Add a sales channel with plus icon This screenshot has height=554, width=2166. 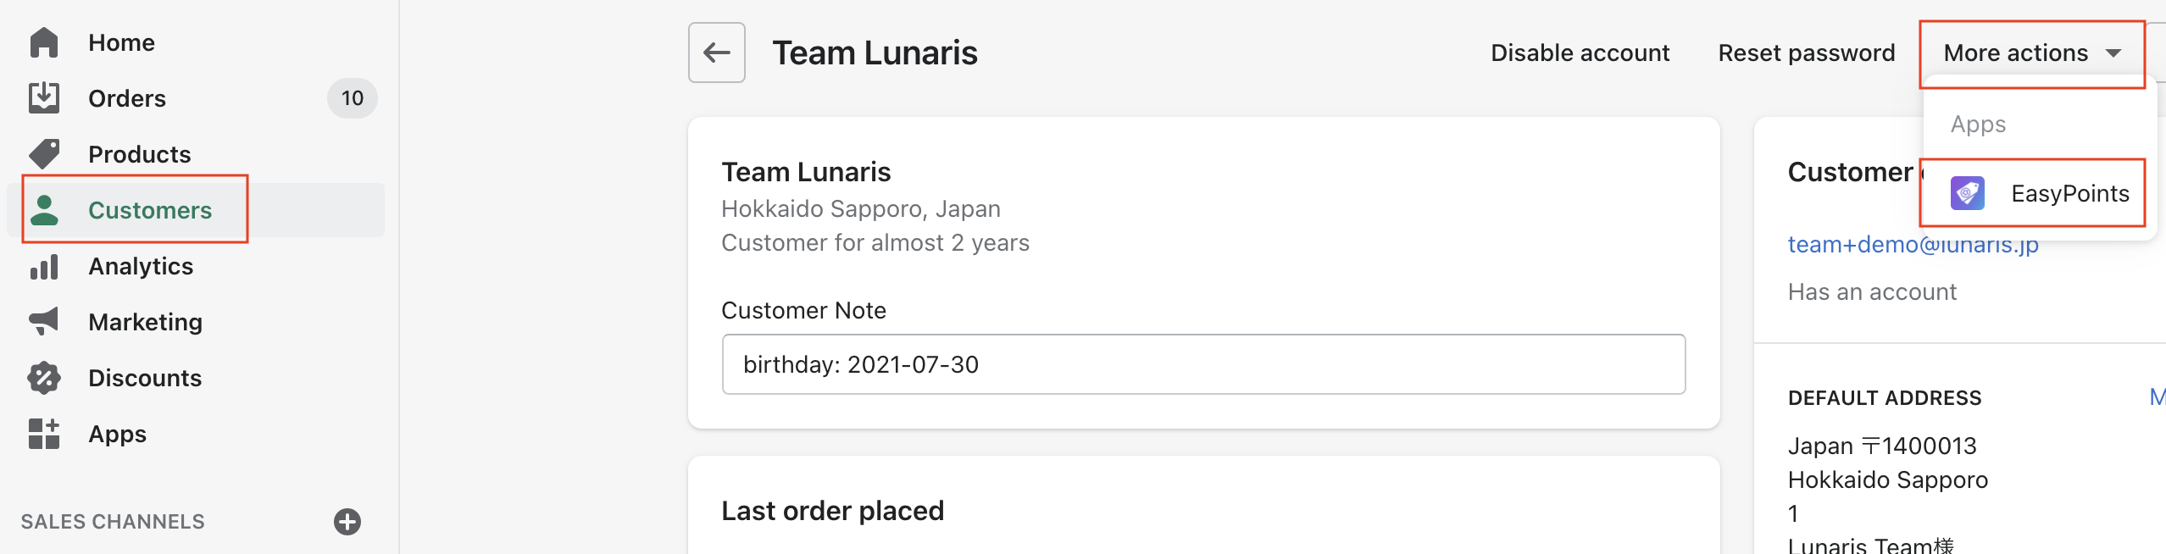pyautogui.click(x=347, y=522)
